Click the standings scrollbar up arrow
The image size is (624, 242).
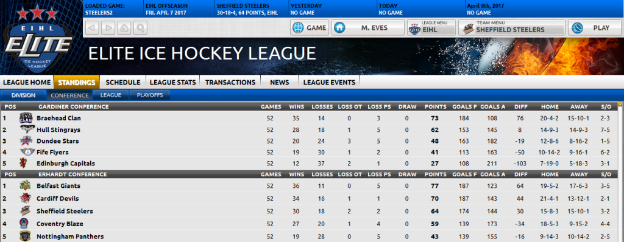(x=620, y=105)
